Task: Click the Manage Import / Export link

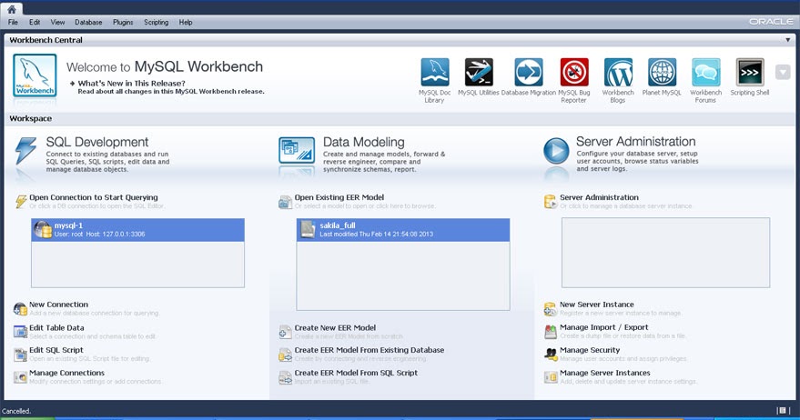Action: (604, 327)
